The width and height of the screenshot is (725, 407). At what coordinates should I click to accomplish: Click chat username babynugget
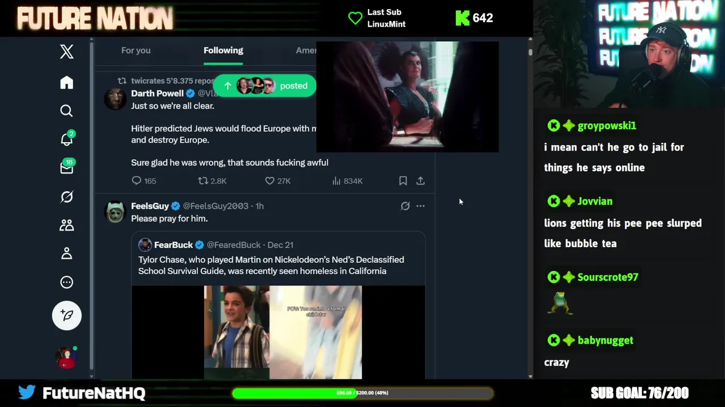(605, 340)
